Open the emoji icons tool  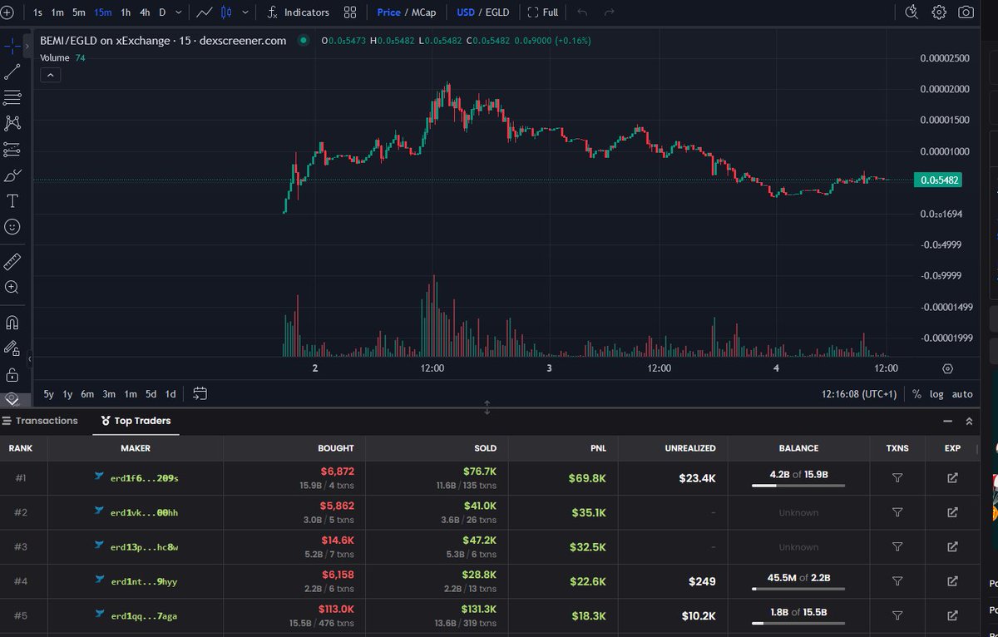(x=12, y=226)
